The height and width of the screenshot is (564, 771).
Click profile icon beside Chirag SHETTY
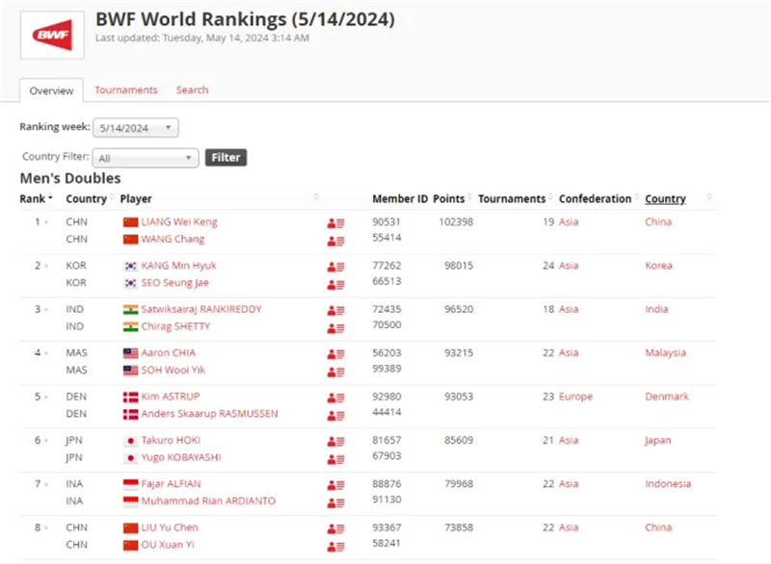(335, 327)
